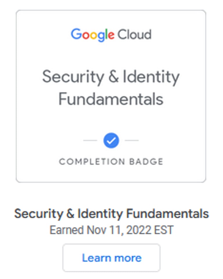Image resolution: width=223 pixels, height=279 pixels.
Task: Click the word Earned under the title
Action: pos(66,230)
